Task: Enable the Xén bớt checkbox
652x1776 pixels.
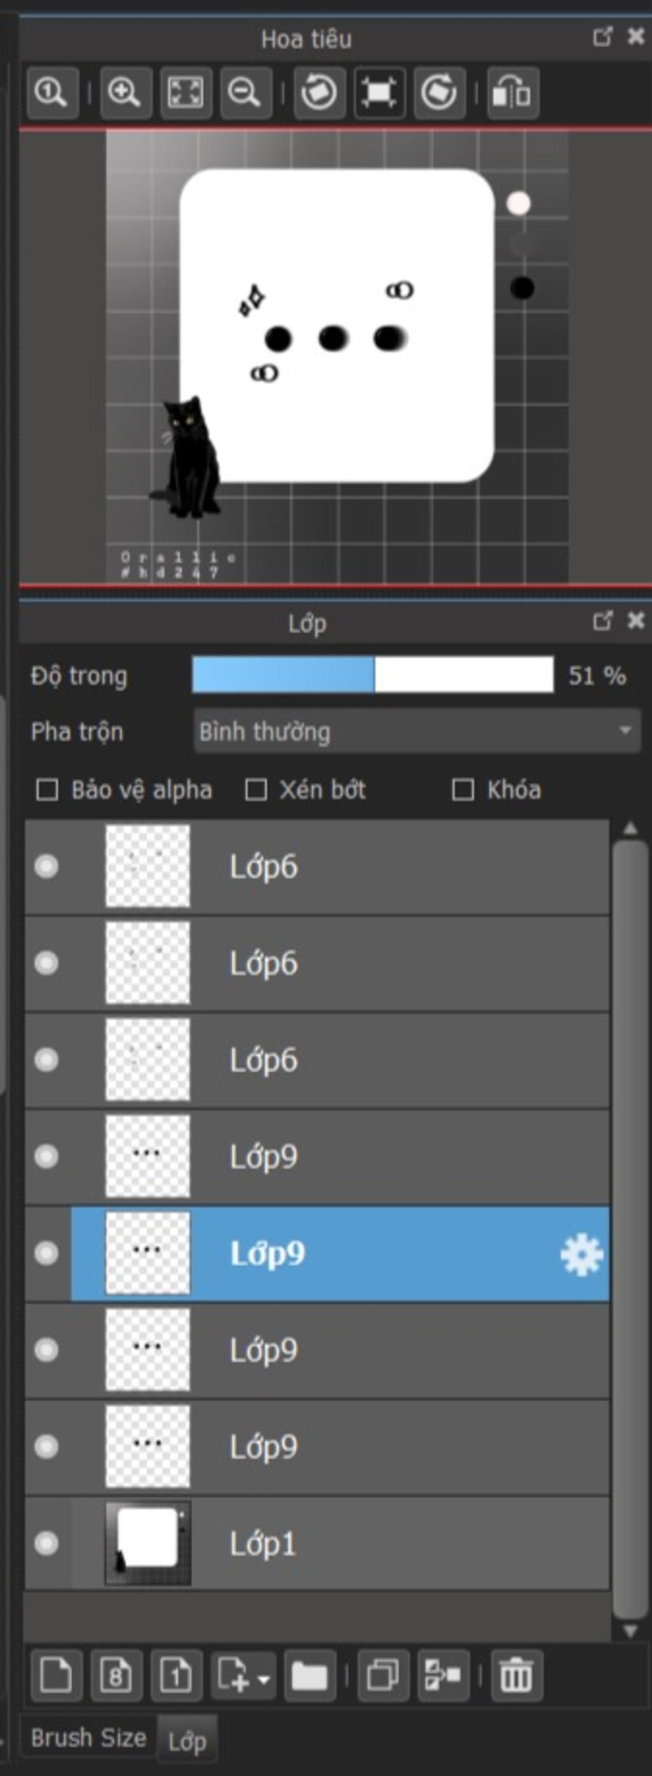Action: click(256, 790)
